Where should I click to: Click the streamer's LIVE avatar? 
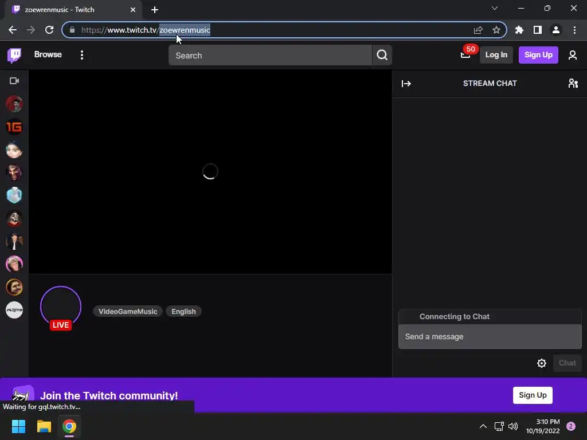[x=61, y=308]
